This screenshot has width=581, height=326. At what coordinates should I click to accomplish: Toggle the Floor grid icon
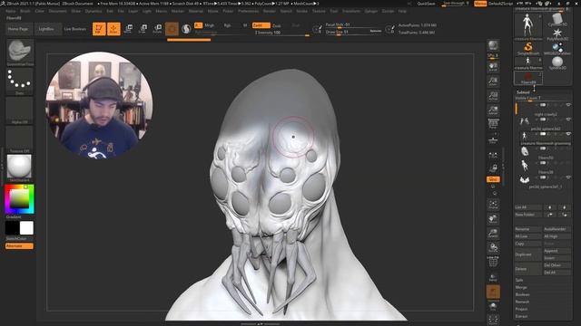493,139
